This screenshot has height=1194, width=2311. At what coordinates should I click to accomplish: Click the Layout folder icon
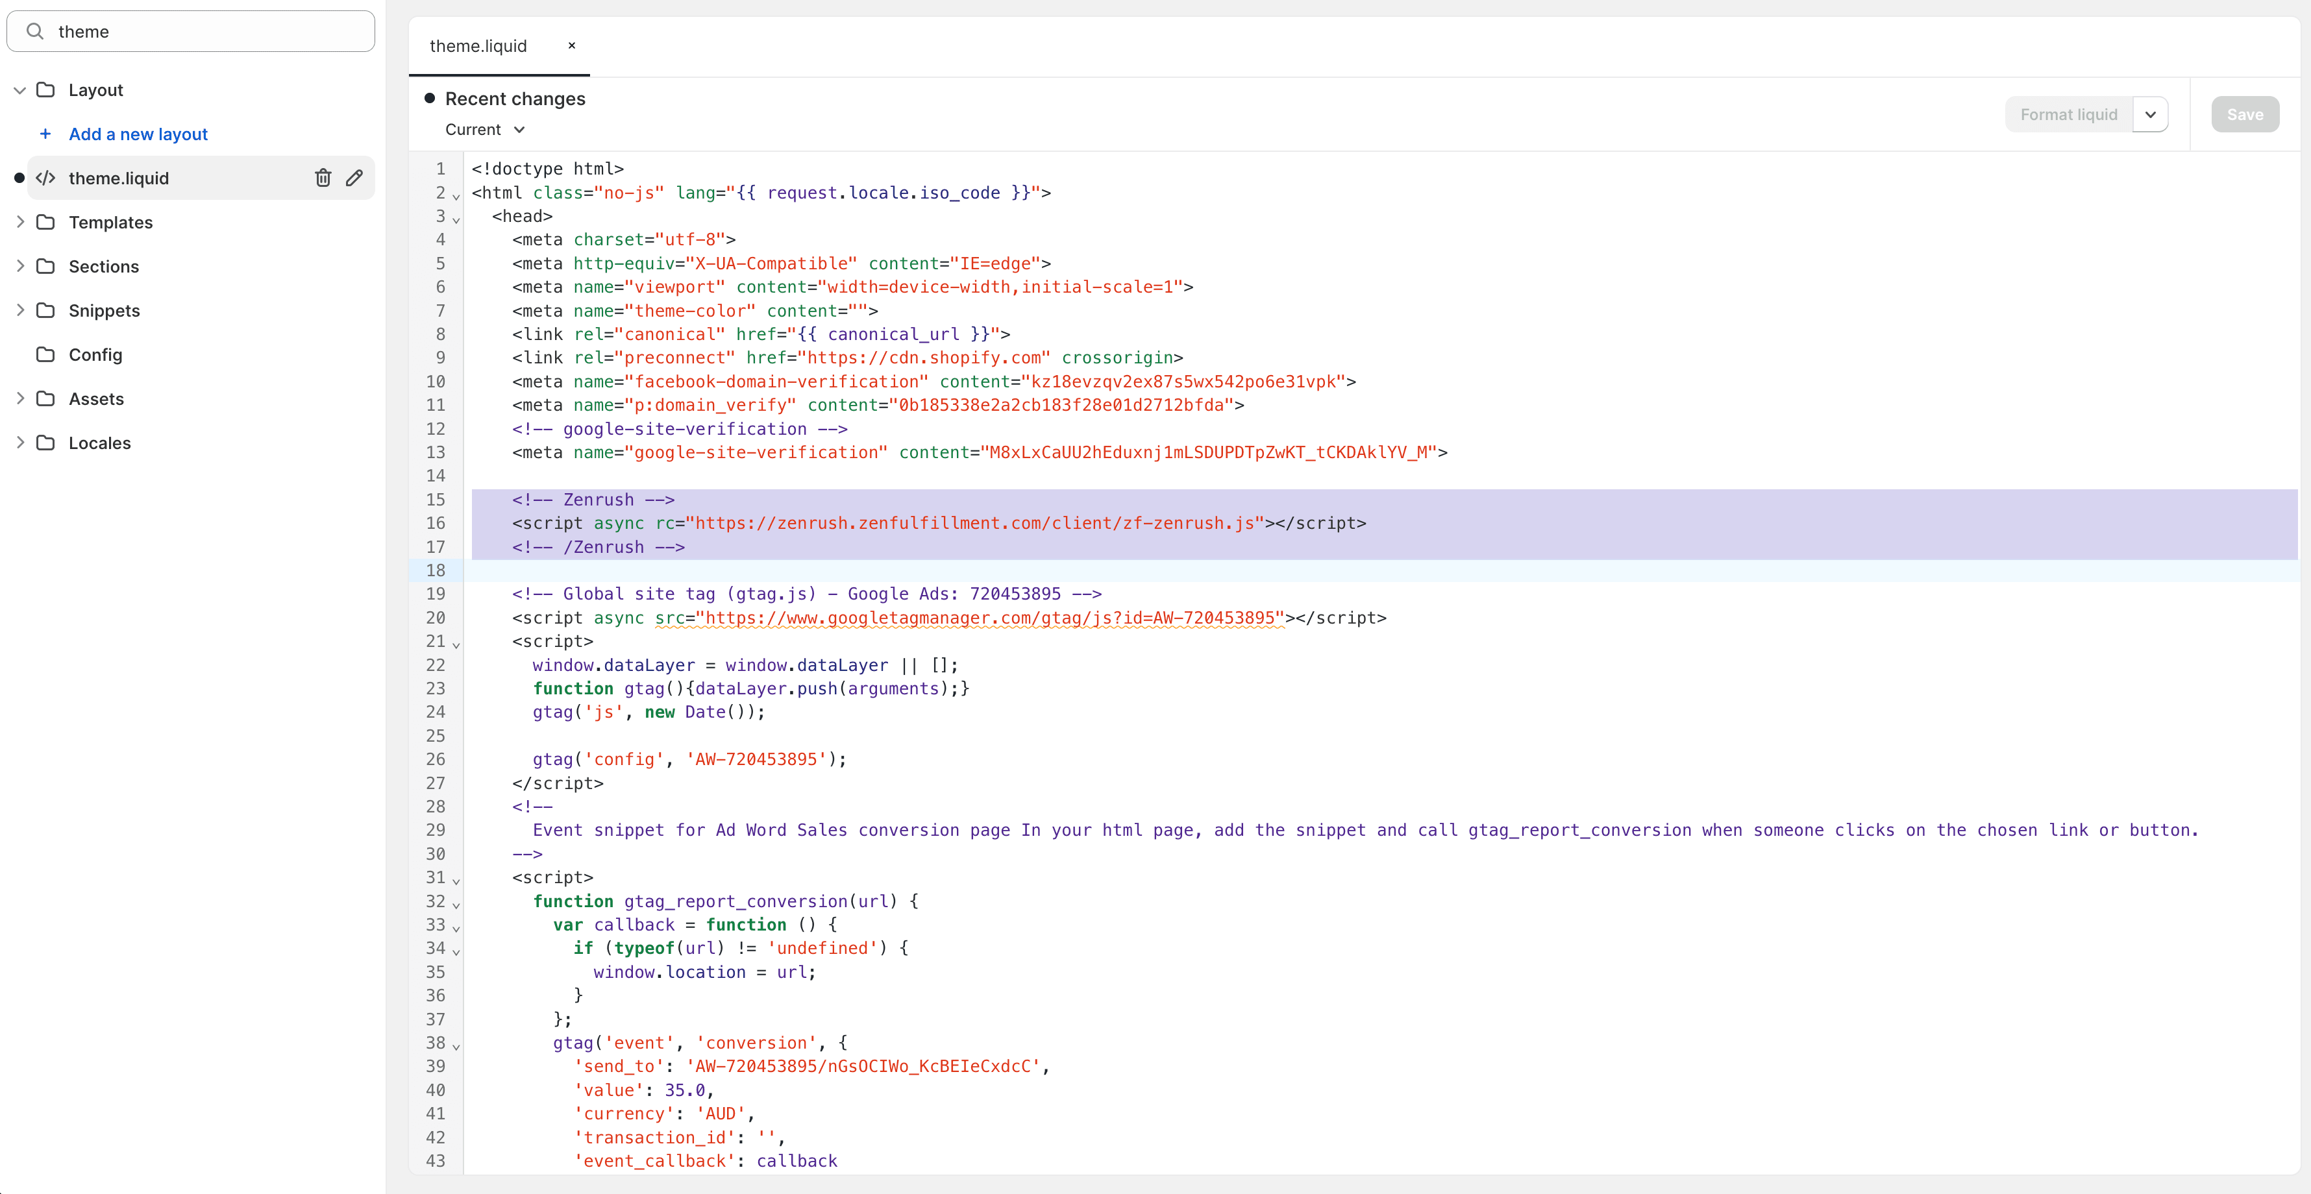pyautogui.click(x=45, y=90)
